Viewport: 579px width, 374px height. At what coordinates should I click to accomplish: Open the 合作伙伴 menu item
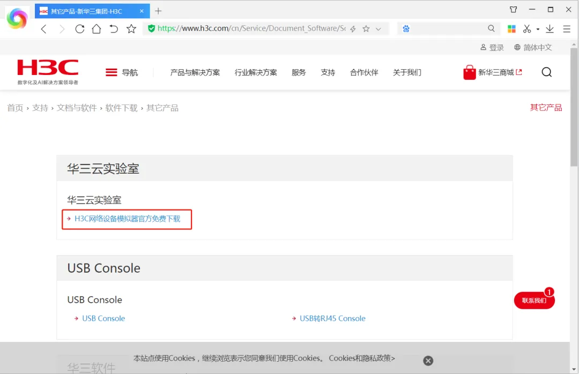click(x=364, y=72)
